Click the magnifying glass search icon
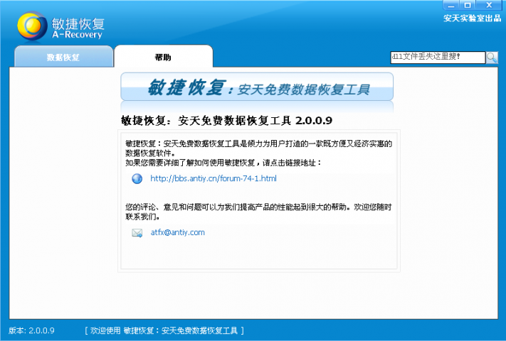This screenshot has width=506, height=341. click(492, 58)
